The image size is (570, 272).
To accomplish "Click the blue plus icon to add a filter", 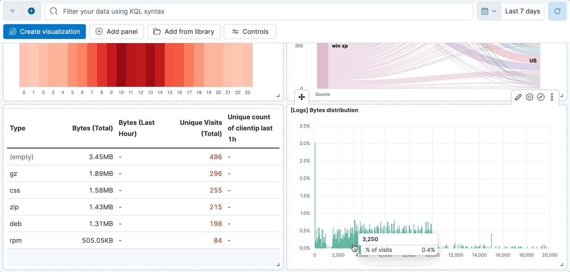I will (x=31, y=11).
